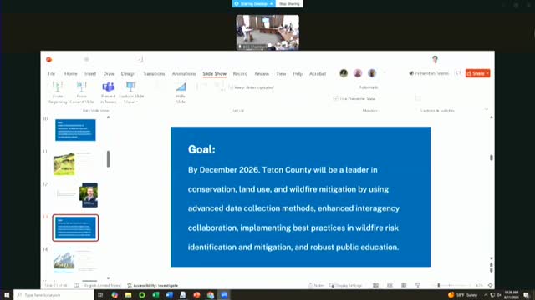Select slide 13 Goal thumbnail

click(75, 227)
